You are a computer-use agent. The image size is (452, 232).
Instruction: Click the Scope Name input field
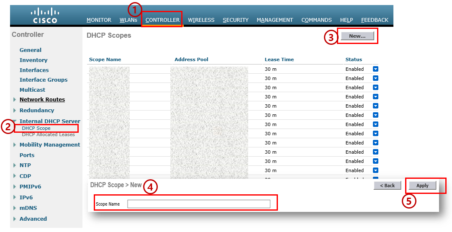[199, 204]
